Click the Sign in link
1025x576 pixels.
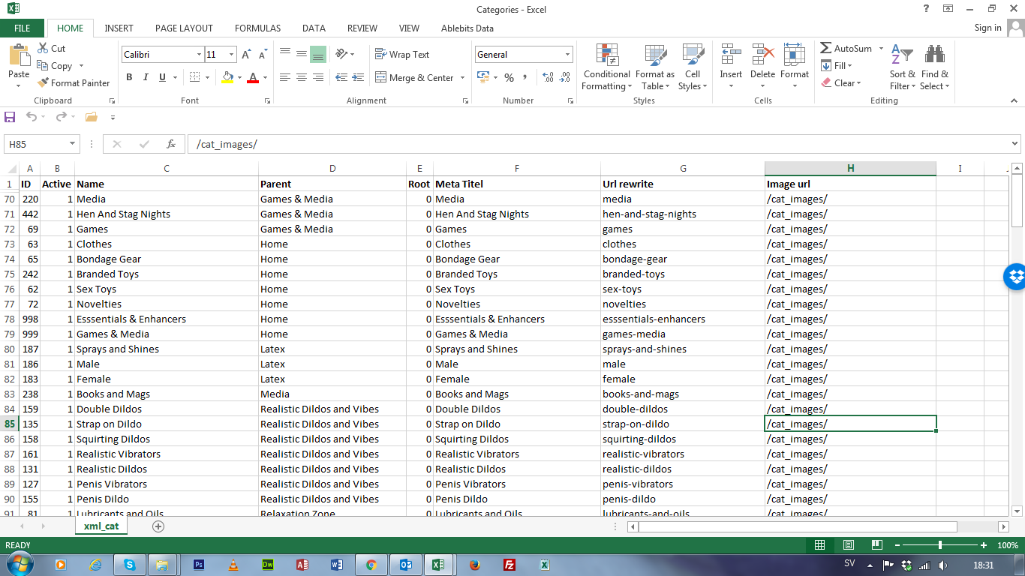pyautogui.click(x=987, y=28)
